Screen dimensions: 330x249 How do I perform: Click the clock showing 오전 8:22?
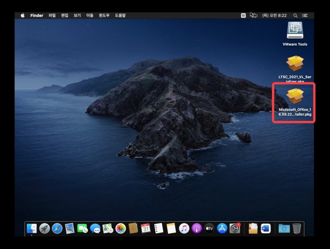coord(274,15)
